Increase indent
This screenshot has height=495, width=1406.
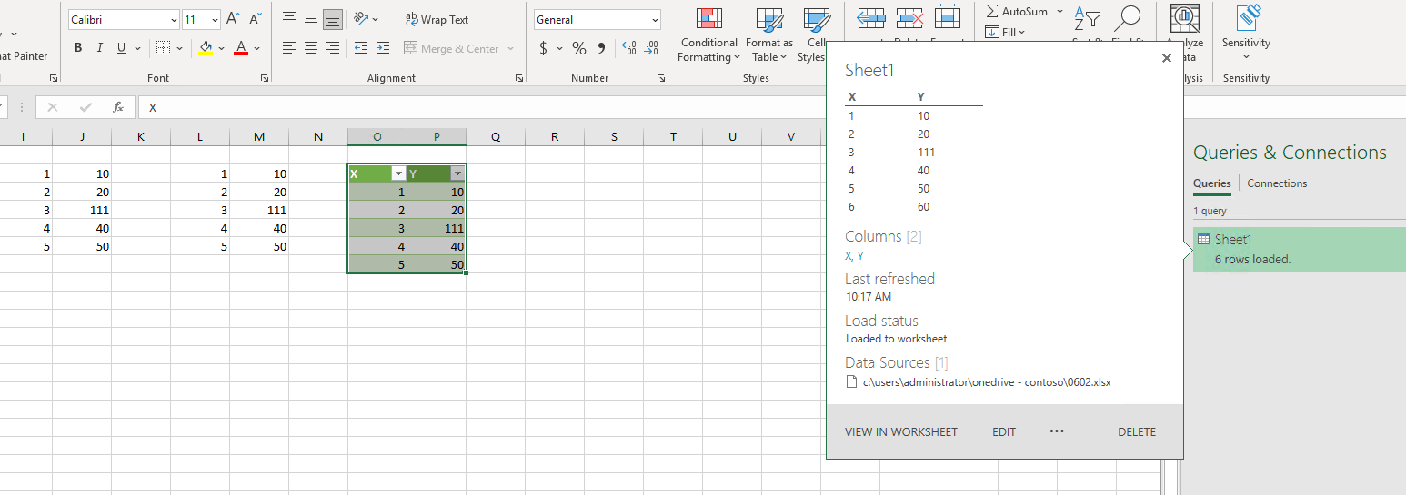click(x=383, y=48)
